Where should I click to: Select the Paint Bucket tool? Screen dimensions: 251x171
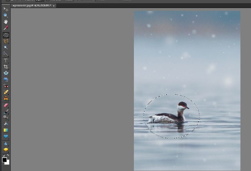click(x=6, y=124)
